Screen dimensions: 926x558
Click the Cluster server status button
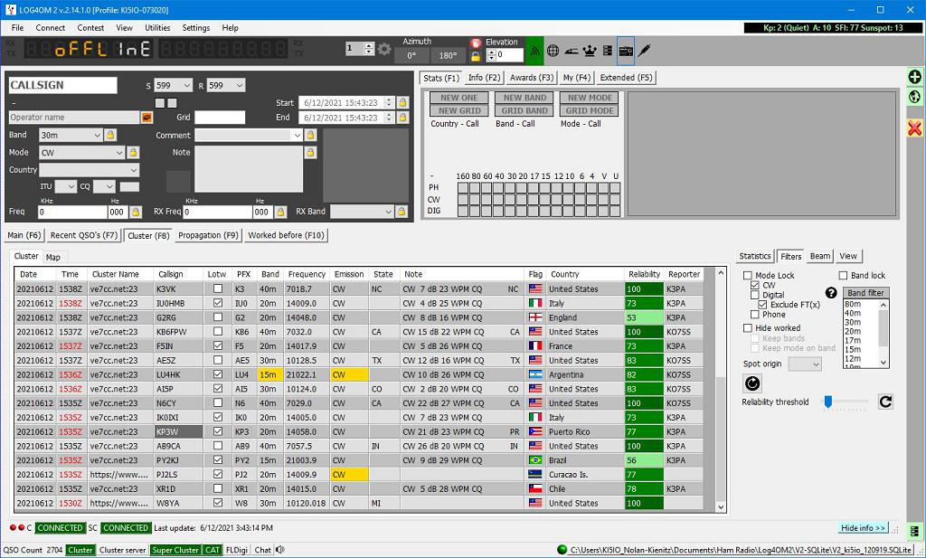click(x=122, y=550)
